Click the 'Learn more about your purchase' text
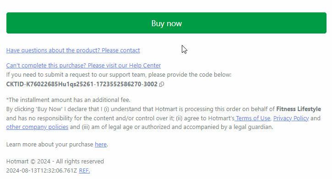Viewport: 332px width, 179px height. [x=50, y=145]
